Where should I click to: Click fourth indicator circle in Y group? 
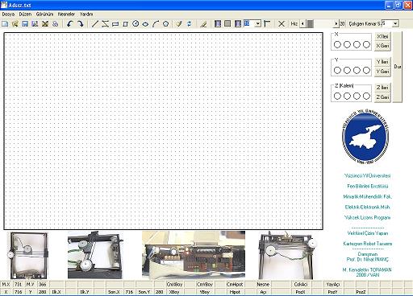[366, 71]
